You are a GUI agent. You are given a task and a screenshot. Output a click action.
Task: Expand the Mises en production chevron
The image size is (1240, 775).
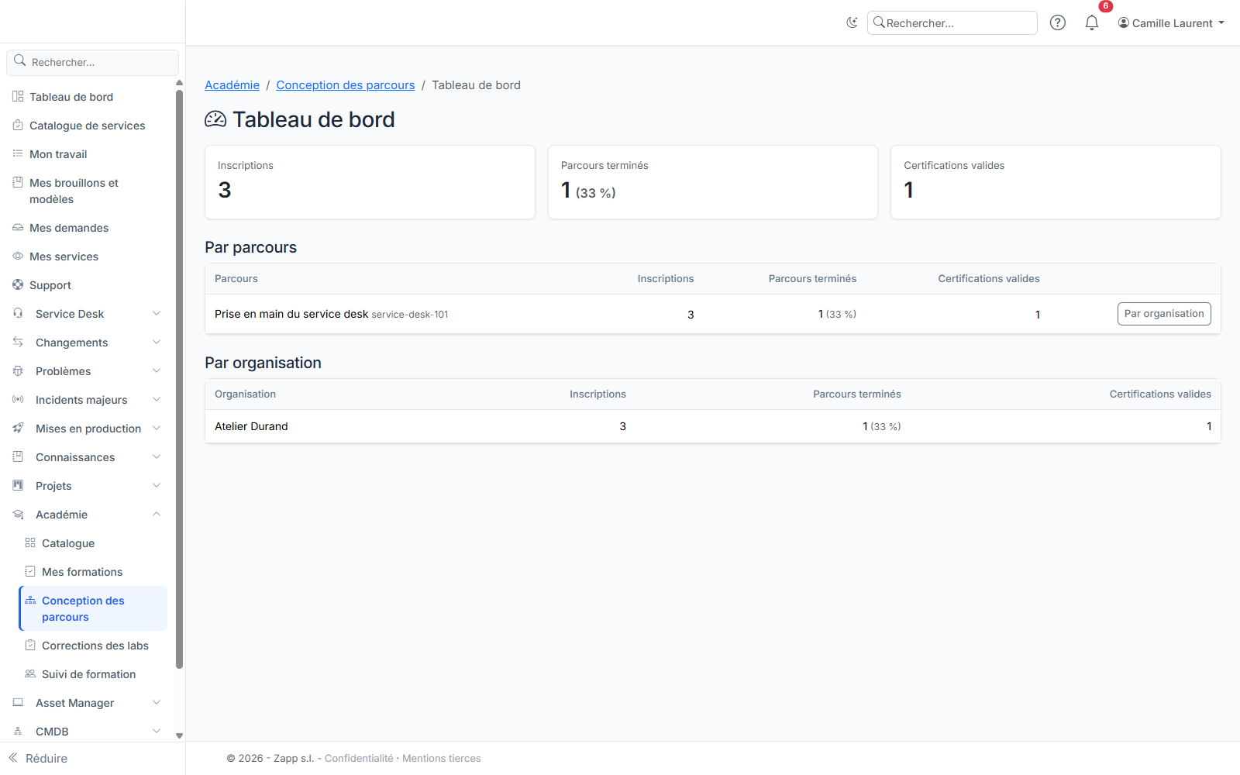tap(157, 428)
